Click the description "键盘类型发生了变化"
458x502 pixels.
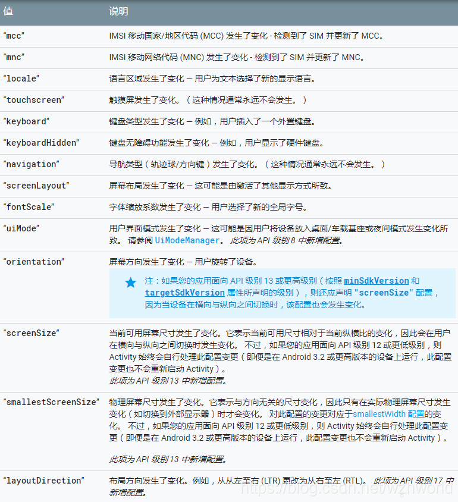[146, 121]
